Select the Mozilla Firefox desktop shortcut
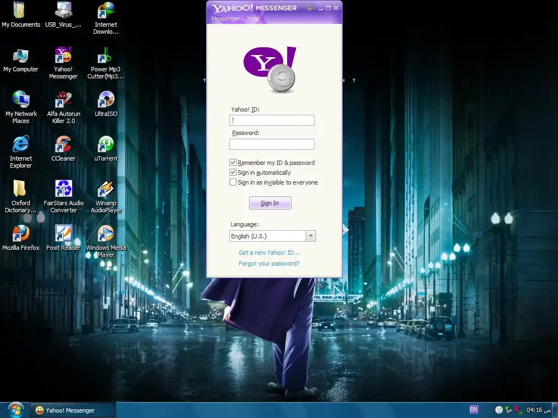The width and height of the screenshot is (558, 418). click(21, 238)
